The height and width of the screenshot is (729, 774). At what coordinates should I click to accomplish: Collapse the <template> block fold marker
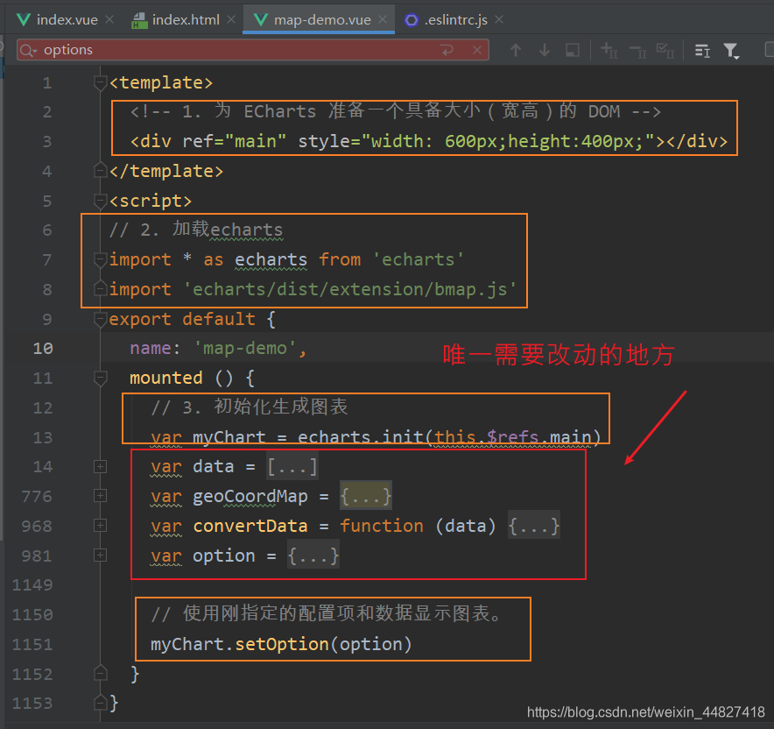coord(100,82)
